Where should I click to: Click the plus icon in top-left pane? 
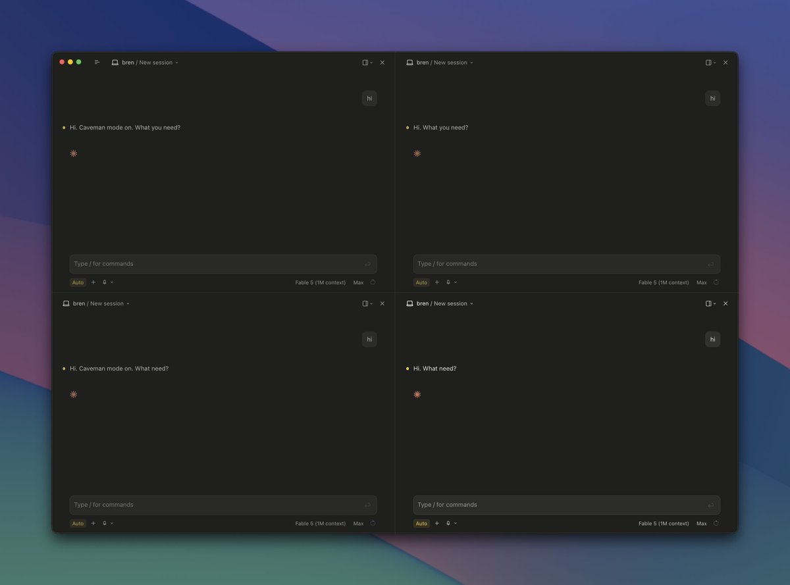(x=93, y=282)
